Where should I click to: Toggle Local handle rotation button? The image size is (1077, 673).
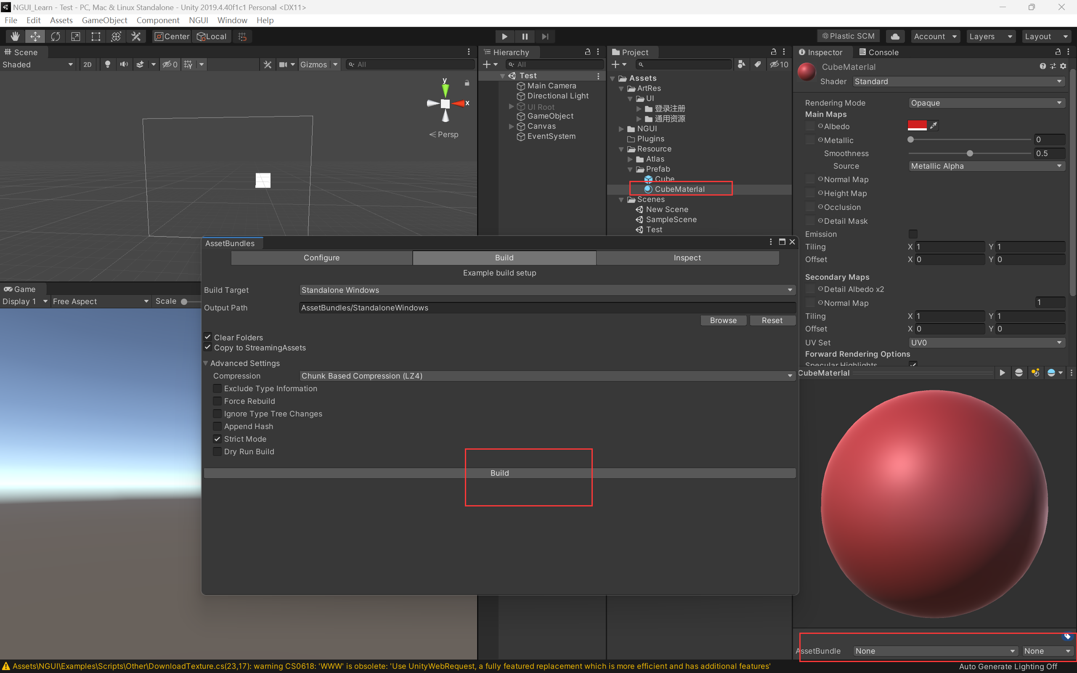[212, 37]
